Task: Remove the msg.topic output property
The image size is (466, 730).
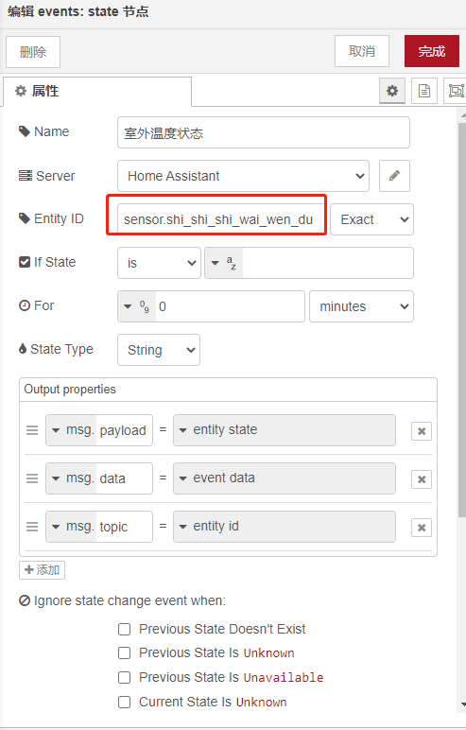Action: 422,528
